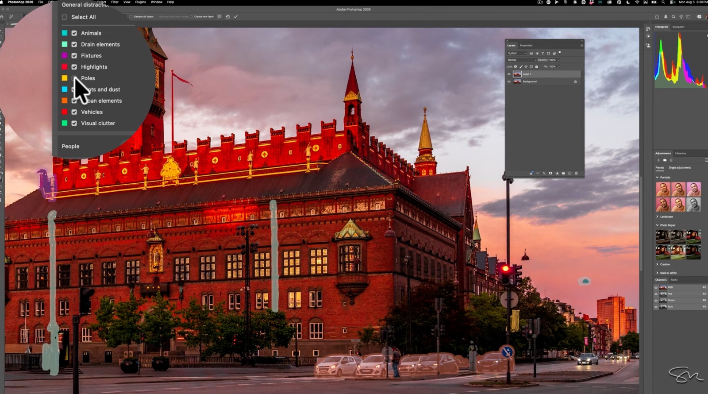Click the Fixtures magenta color swatch
708x394 pixels.
(x=65, y=56)
